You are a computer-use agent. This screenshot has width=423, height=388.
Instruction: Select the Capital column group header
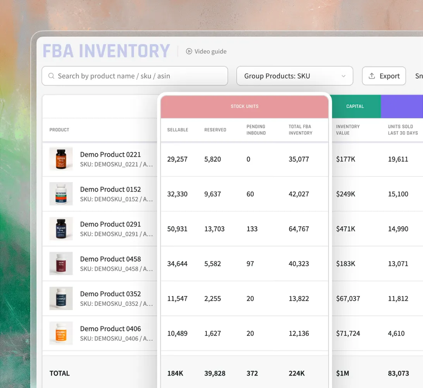tap(355, 106)
